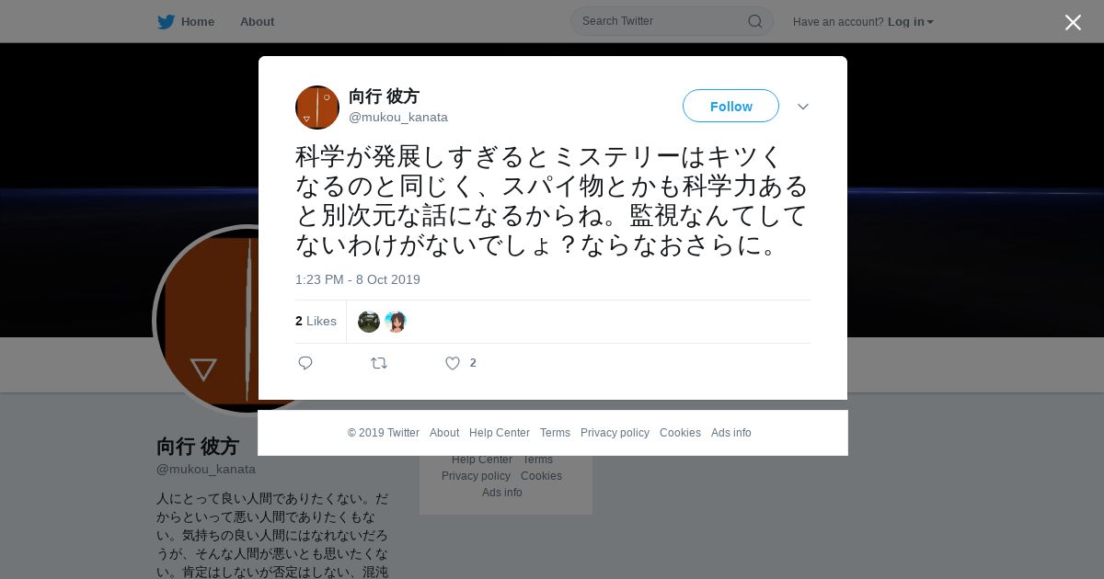Open the 2 Likes list
Image resolution: width=1104 pixels, height=579 pixels.
click(316, 321)
